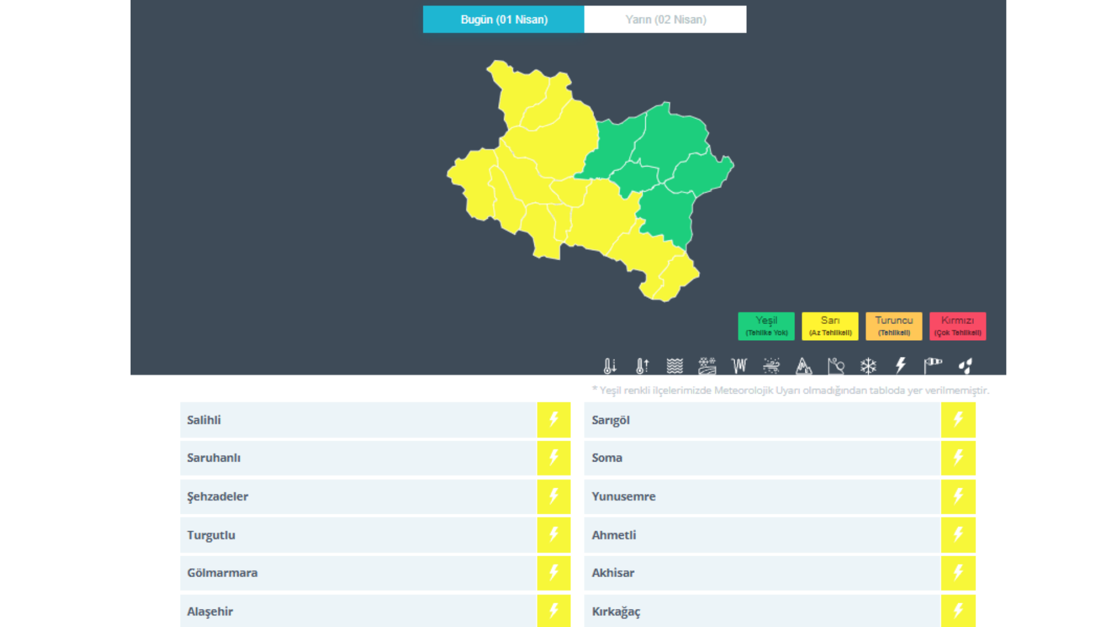1115x627 pixels.
Task: Select the dust storm warning icon
Action: [772, 366]
